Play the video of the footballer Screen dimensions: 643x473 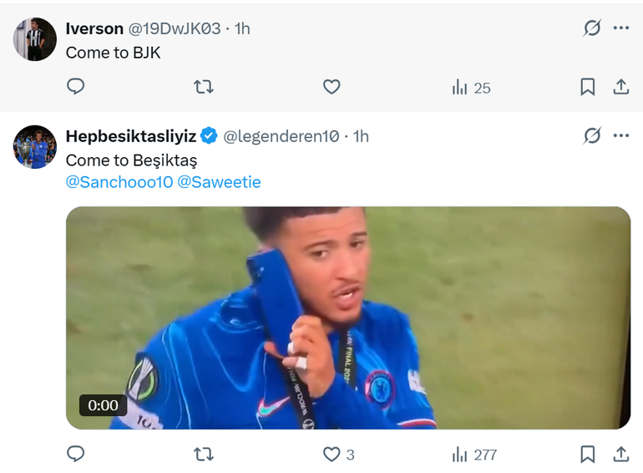(x=347, y=318)
